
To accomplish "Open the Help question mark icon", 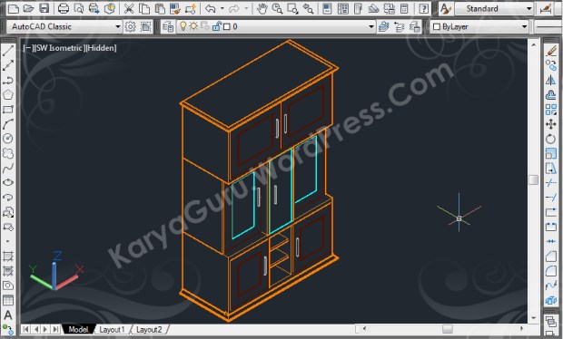I will [x=424, y=8].
